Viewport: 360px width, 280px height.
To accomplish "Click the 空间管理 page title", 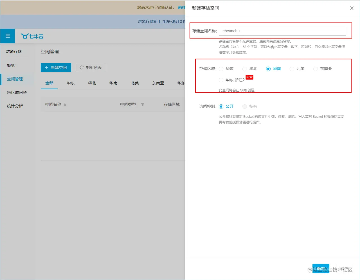I will [50, 52].
